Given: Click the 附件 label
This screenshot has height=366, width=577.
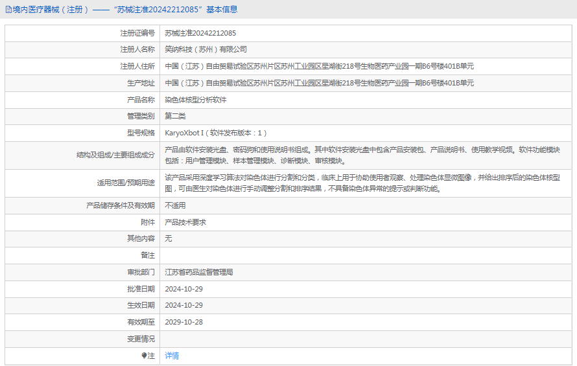Looking at the screenshot, I should [148, 222].
